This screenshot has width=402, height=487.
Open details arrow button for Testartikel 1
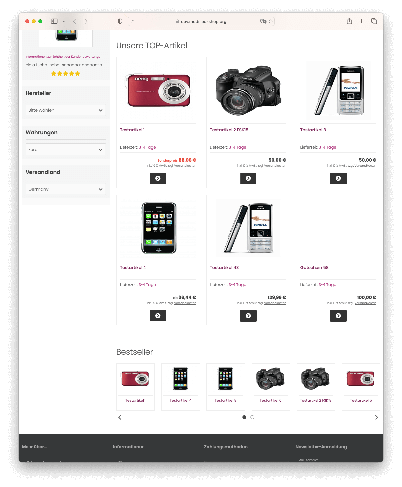158,178
